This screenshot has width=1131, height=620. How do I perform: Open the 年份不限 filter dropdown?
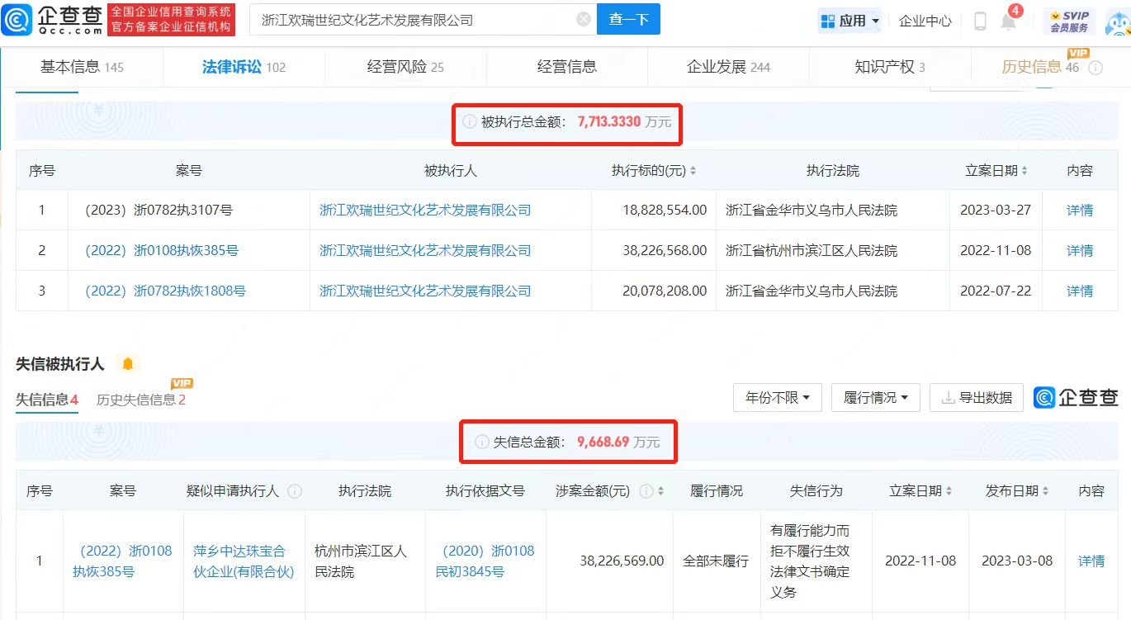click(x=778, y=397)
